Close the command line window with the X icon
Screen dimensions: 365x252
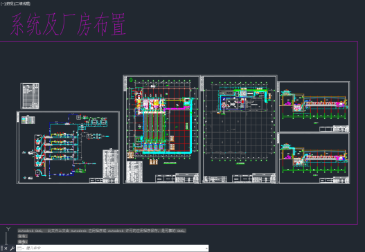(x=6, y=249)
